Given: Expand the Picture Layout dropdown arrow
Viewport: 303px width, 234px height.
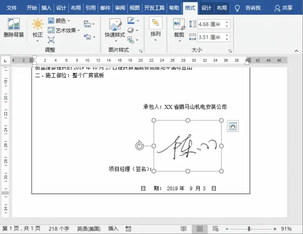Looking at the screenshot, I should click(137, 40).
